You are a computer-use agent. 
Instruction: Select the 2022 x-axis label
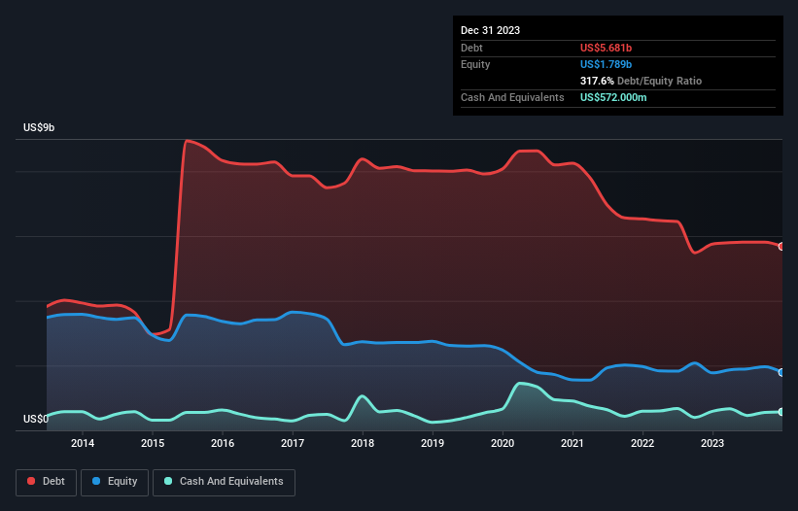[642, 443]
